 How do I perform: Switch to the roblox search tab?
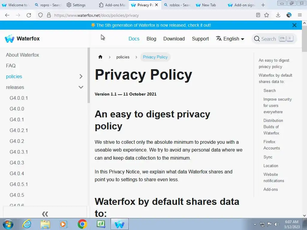point(177,5)
